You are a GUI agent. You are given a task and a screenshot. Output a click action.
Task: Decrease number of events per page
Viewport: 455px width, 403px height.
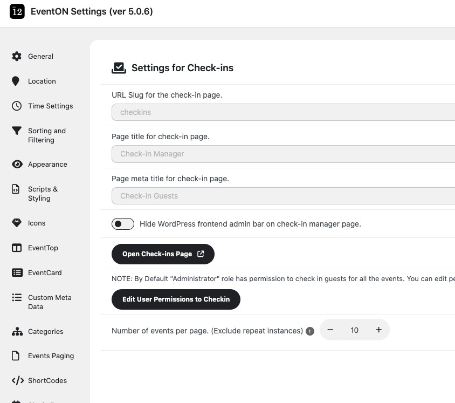pos(330,330)
